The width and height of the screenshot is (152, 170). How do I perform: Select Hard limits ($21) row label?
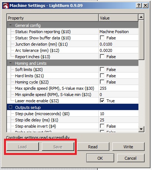(x=29, y=76)
